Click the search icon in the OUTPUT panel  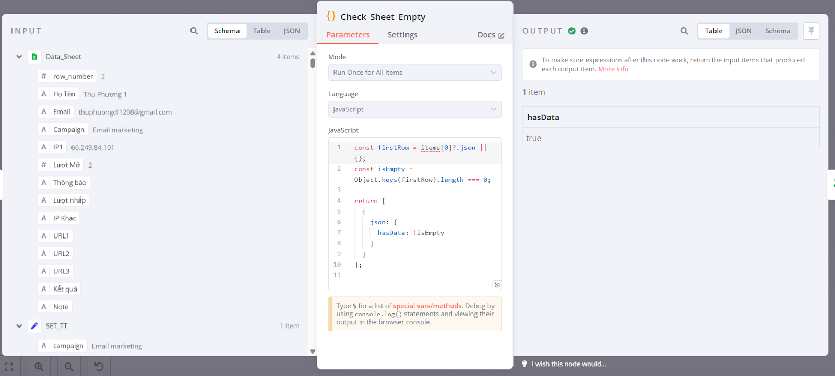[x=684, y=31]
